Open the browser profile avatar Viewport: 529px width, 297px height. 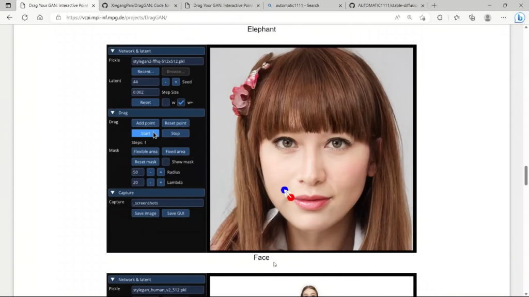[x=488, y=18]
